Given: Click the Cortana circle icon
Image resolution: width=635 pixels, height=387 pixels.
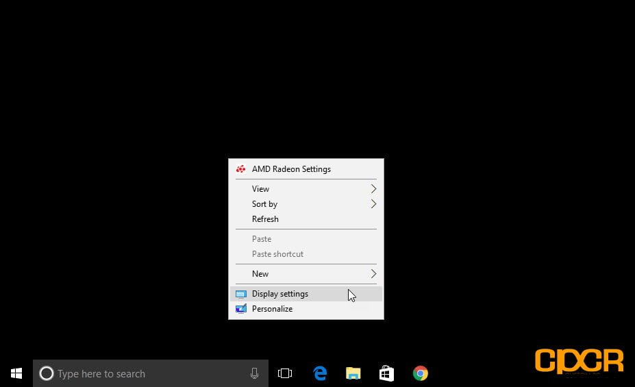Looking at the screenshot, I should point(46,373).
